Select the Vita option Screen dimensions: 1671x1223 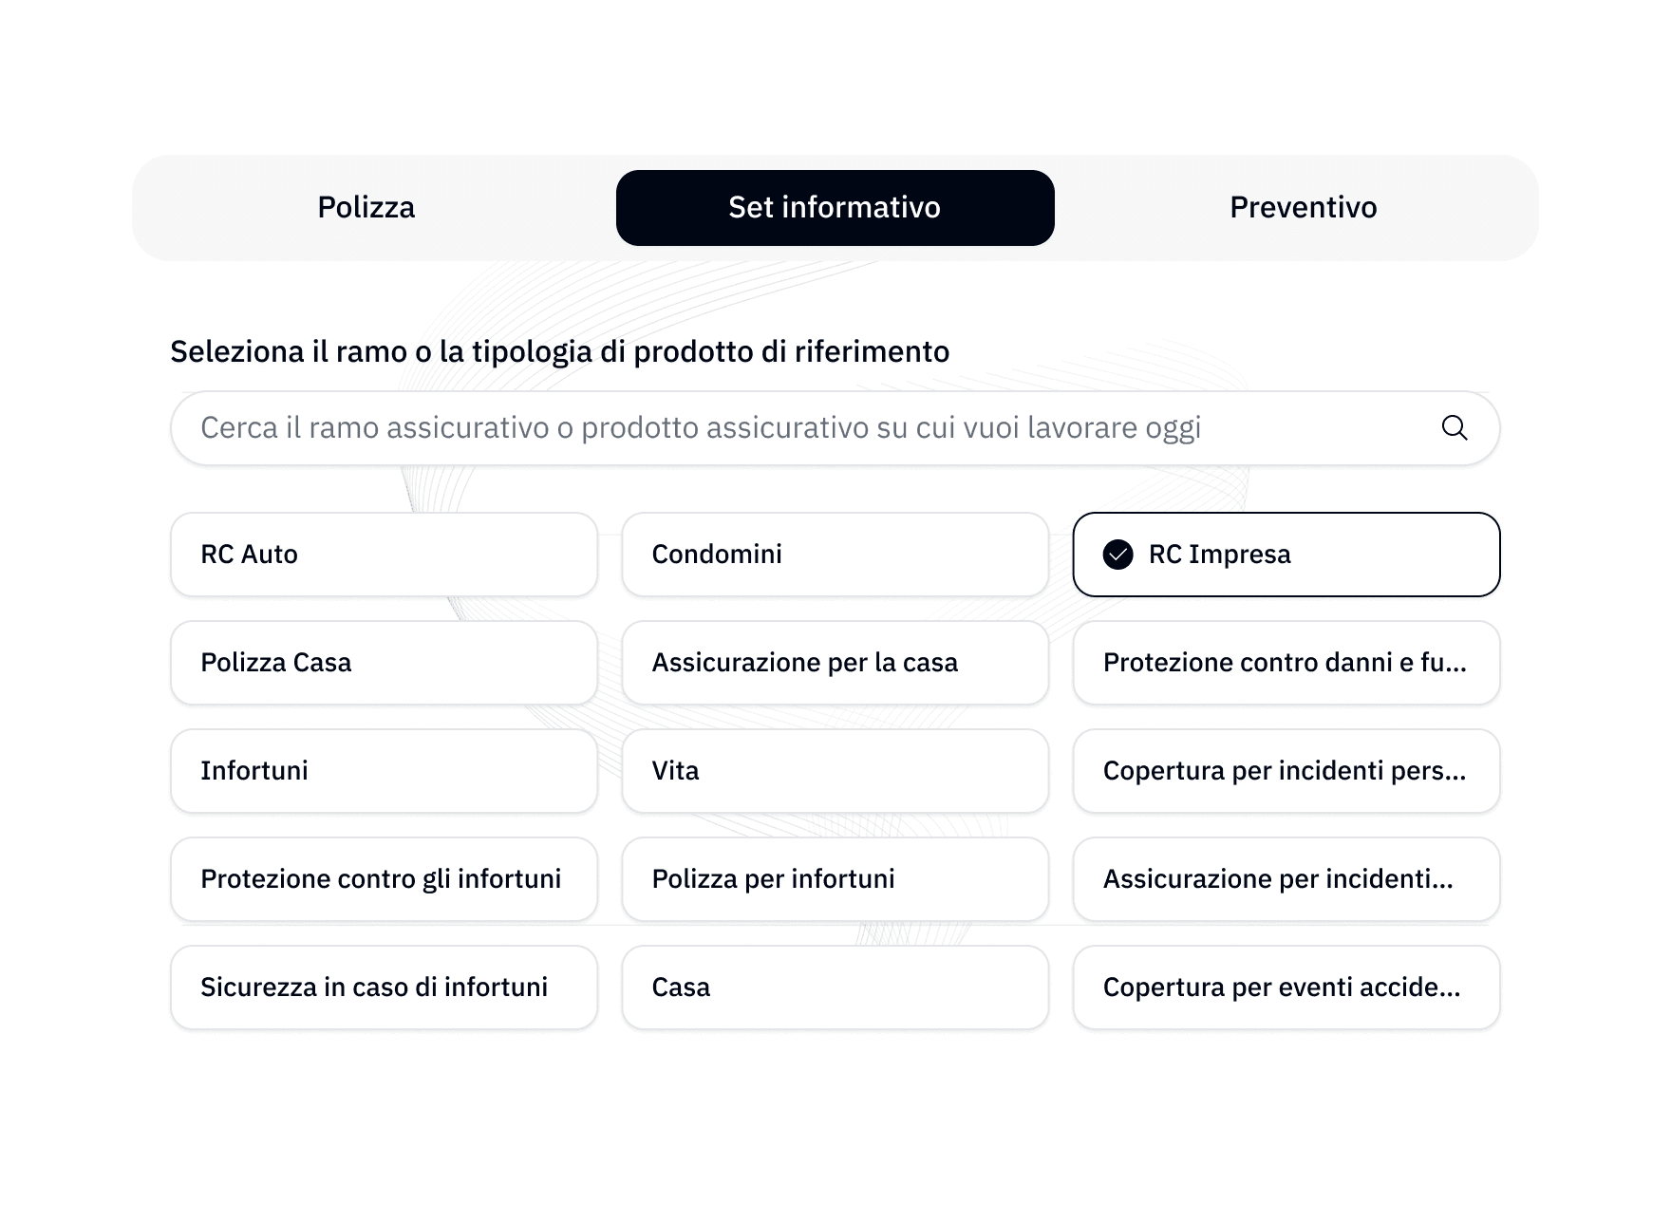tap(835, 771)
